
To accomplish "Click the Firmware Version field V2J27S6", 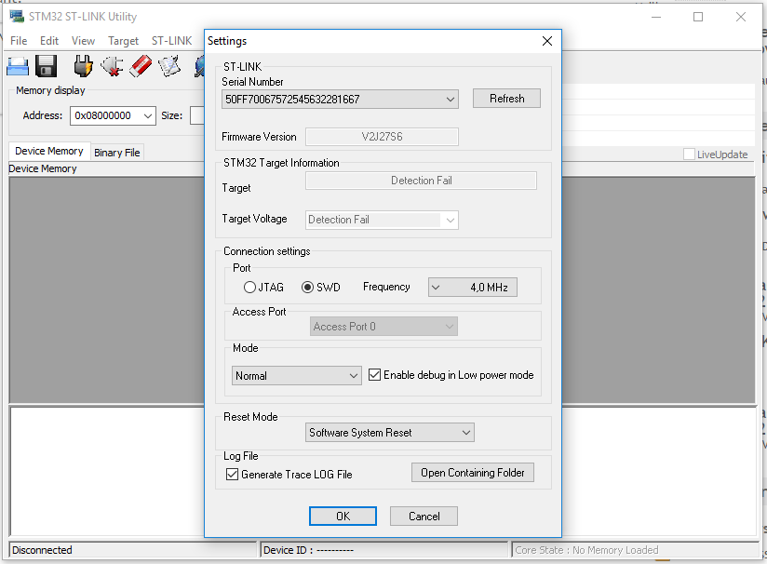I will (382, 137).
